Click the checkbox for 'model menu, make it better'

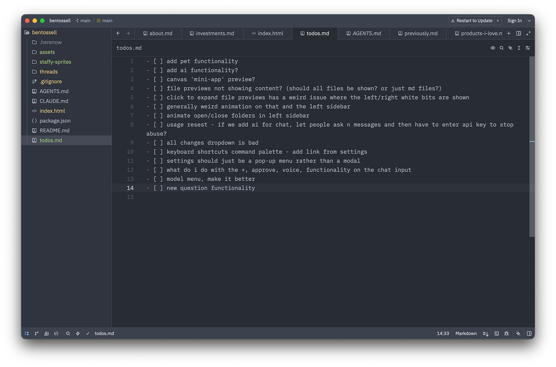point(158,179)
